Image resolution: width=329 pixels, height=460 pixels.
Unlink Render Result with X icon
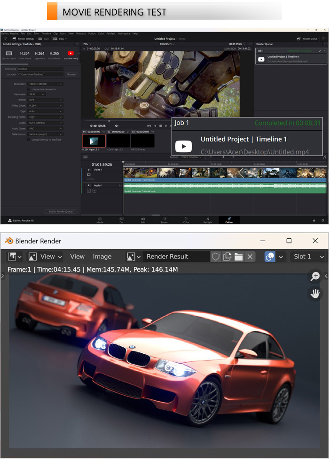click(250, 257)
